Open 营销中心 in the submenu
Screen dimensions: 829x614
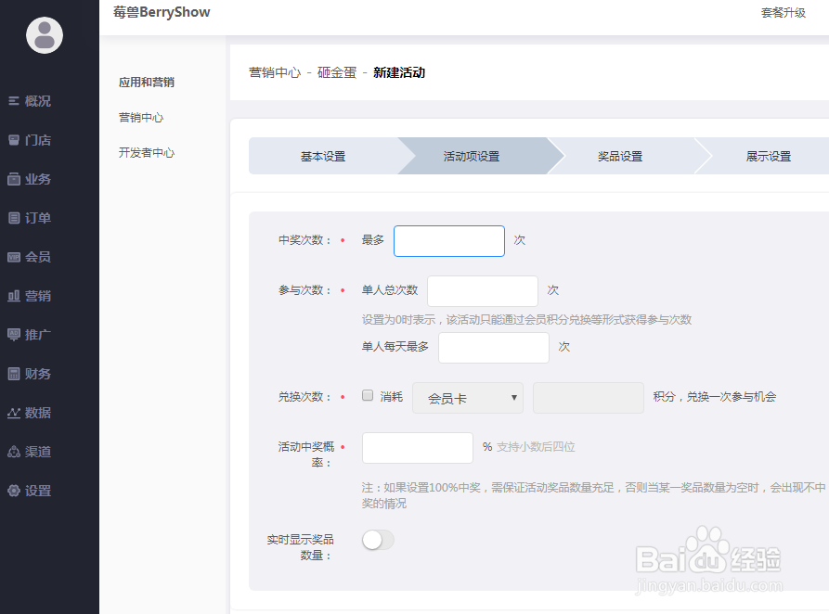[141, 117]
